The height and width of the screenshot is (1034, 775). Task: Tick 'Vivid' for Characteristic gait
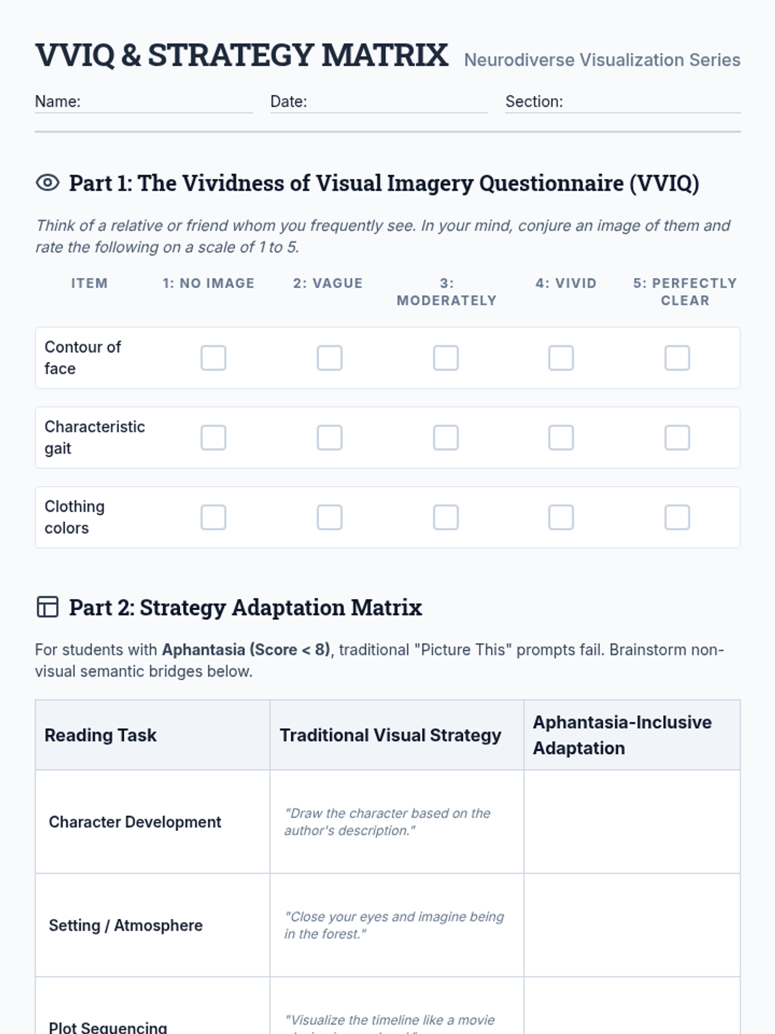(x=561, y=438)
